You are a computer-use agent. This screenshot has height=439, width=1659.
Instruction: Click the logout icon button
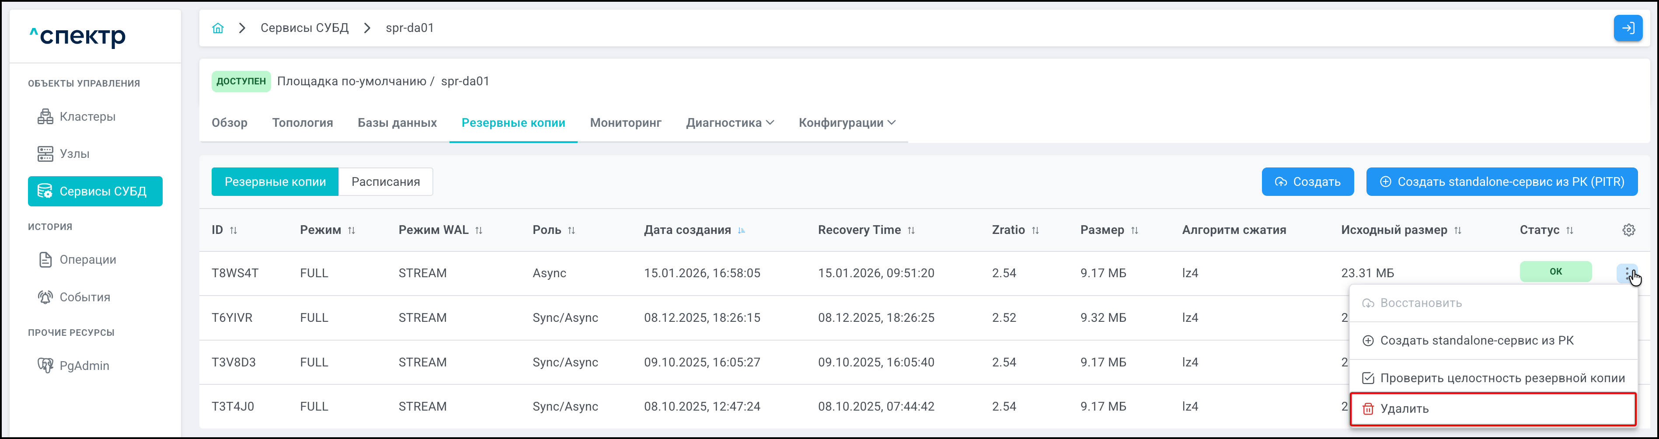[1628, 28]
